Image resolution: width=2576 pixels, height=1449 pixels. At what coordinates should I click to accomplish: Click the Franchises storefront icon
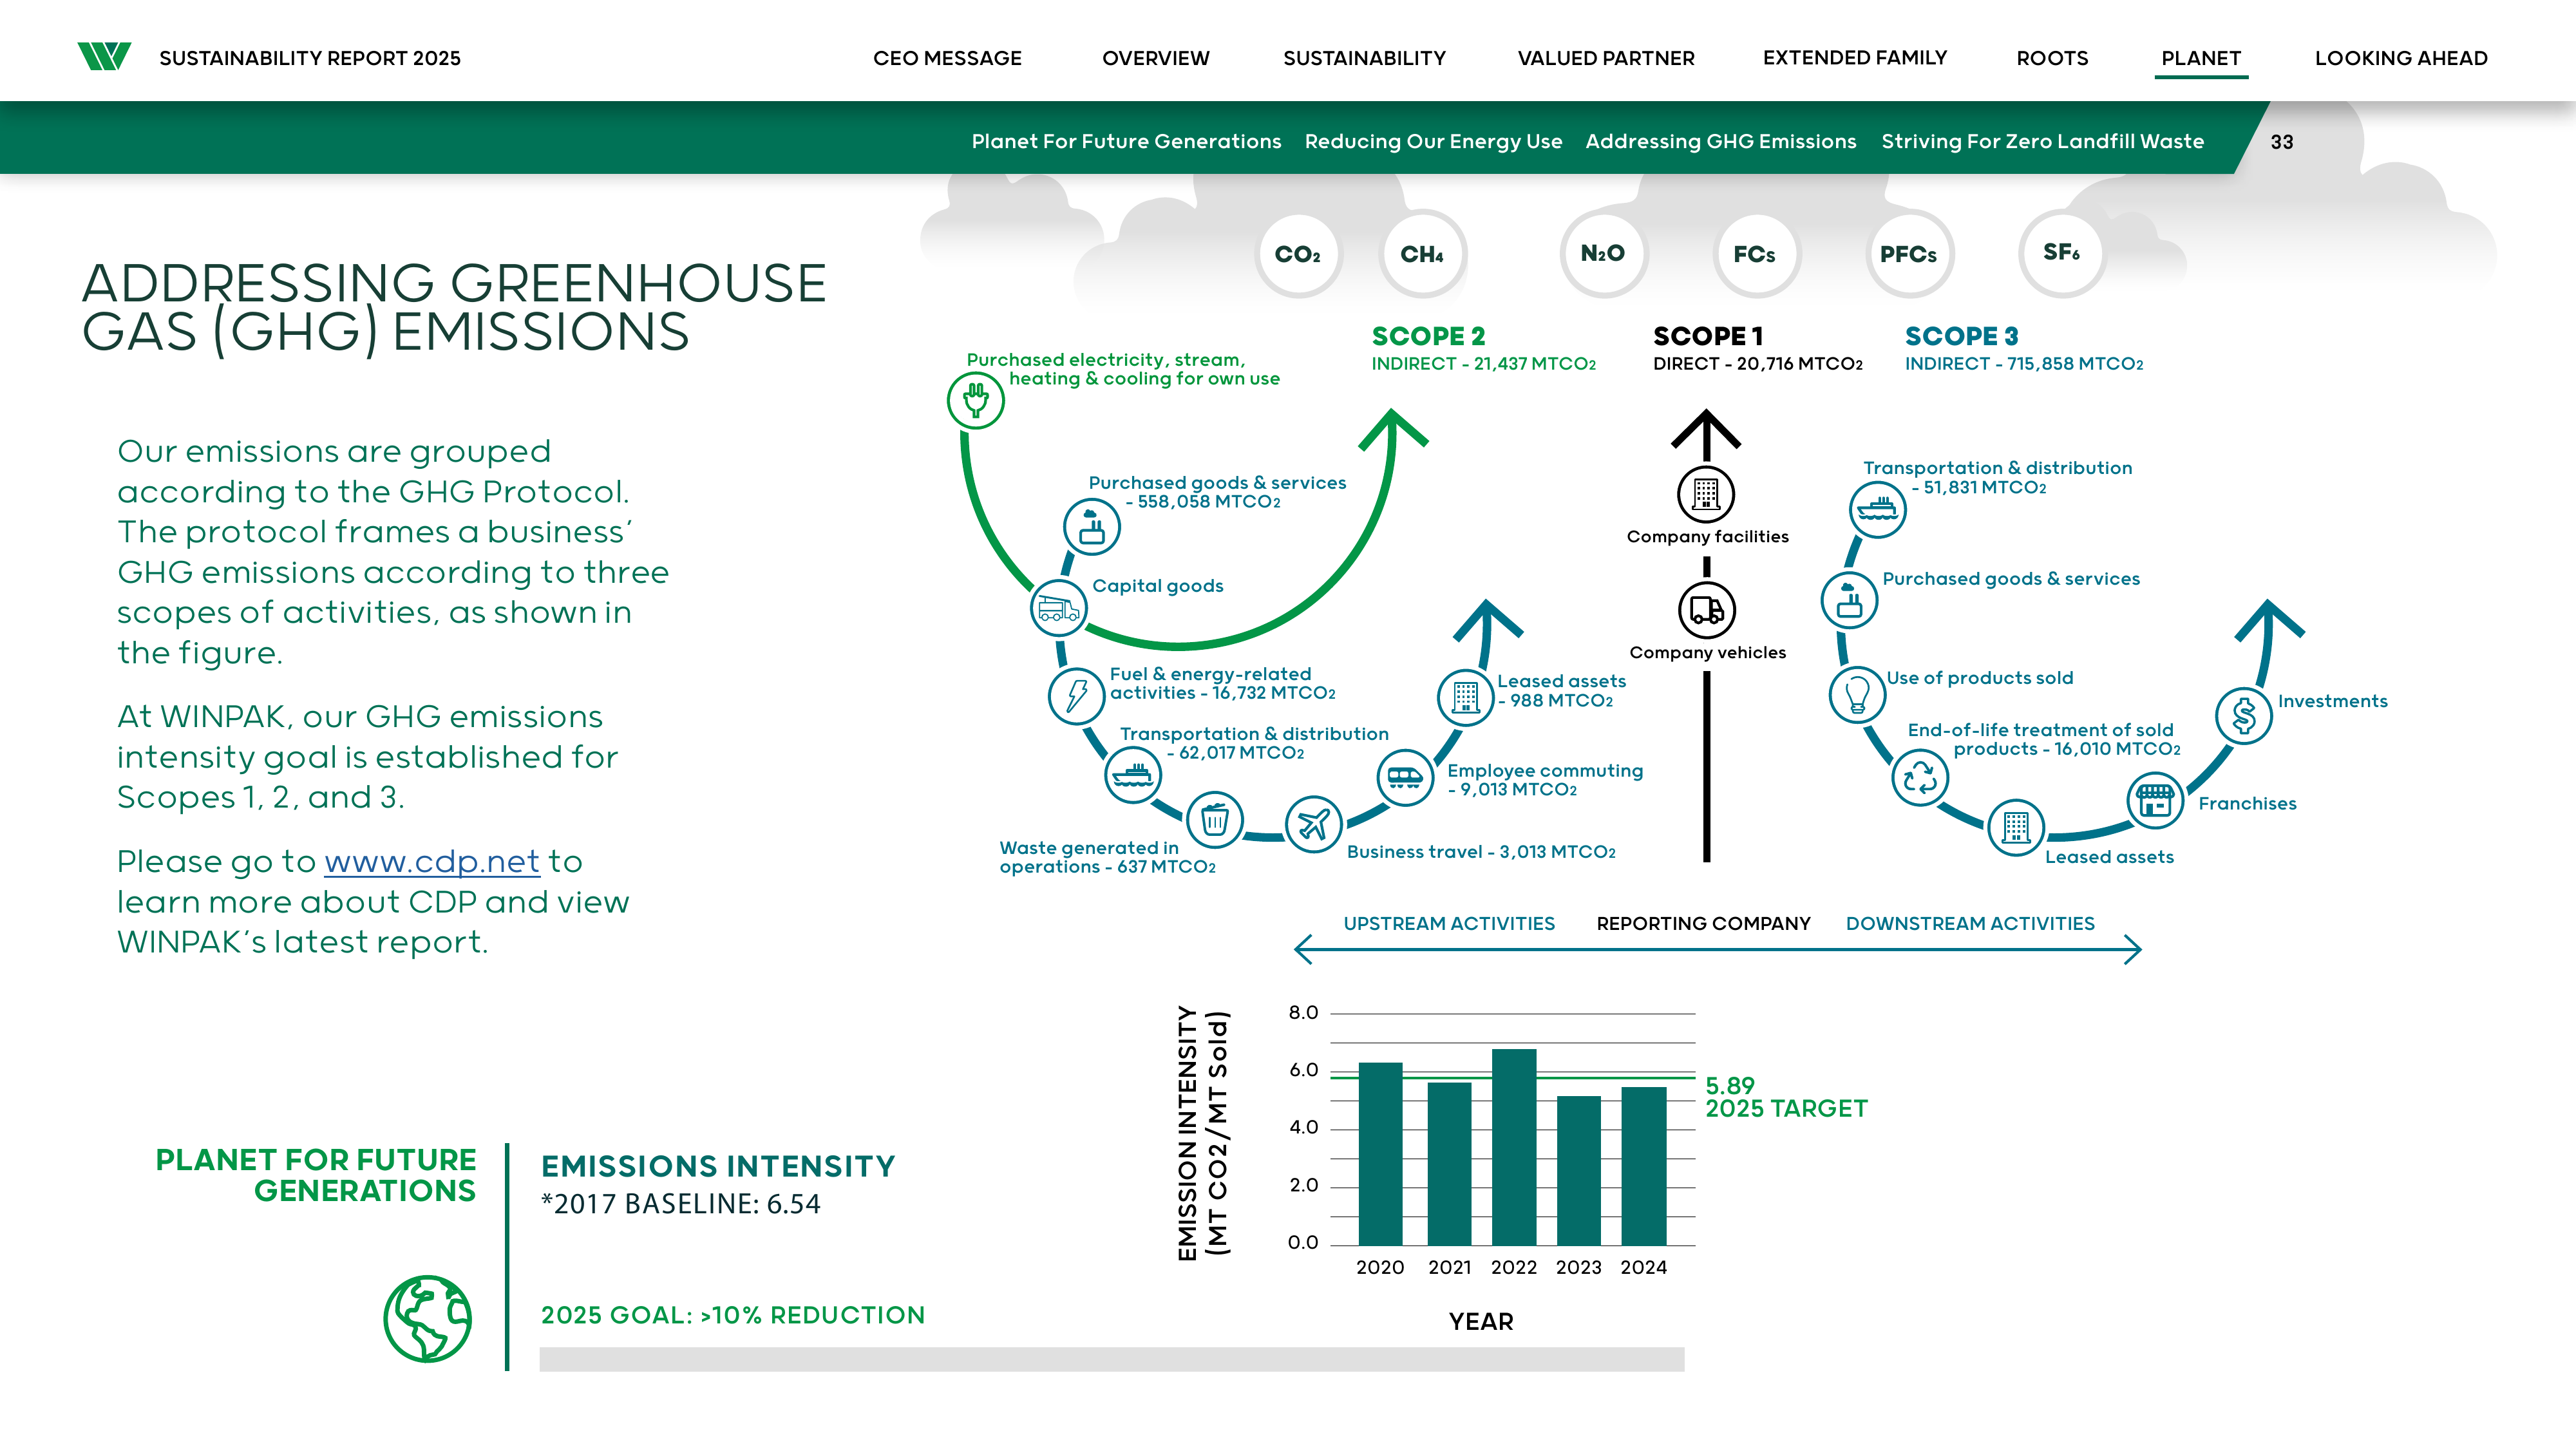(x=2155, y=801)
